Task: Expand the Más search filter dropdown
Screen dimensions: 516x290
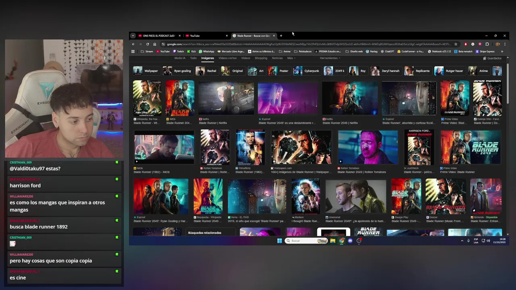Action: pyautogui.click(x=291, y=58)
